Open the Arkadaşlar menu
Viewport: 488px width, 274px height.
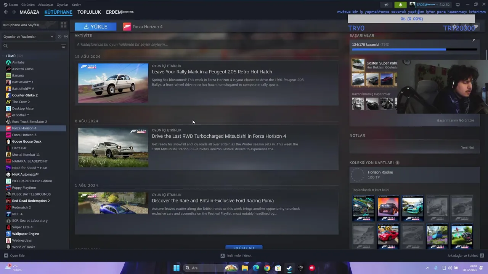[x=46, y=5]
